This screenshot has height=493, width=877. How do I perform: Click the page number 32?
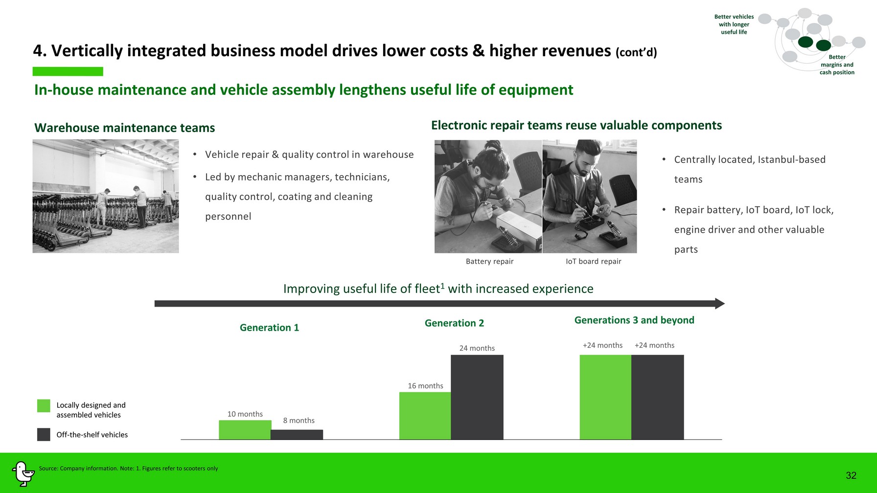tap(851, 475)
